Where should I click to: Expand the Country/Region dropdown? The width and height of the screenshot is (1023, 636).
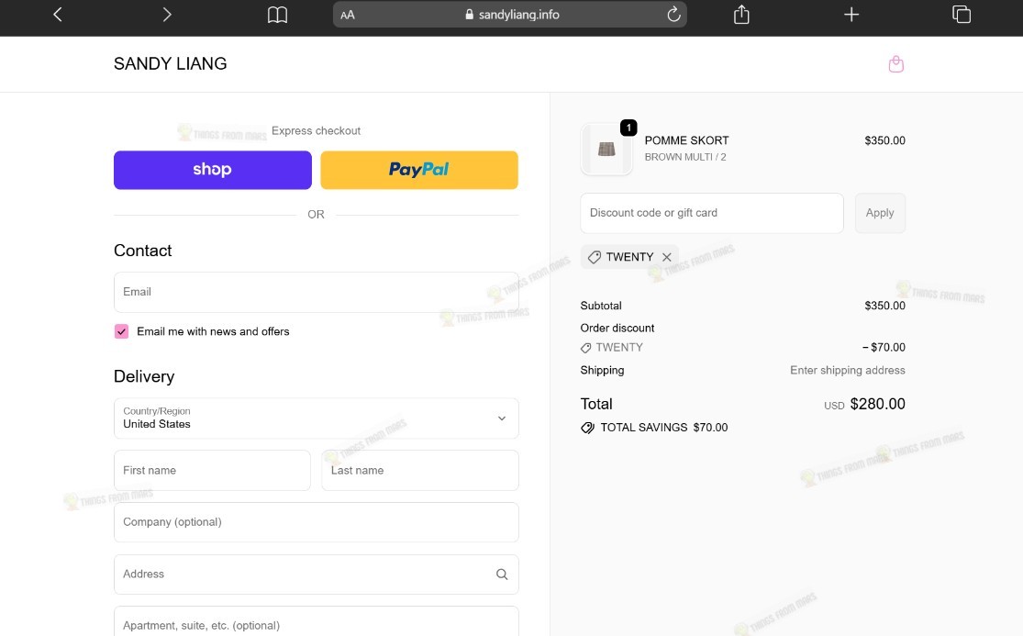pos(317,418)
